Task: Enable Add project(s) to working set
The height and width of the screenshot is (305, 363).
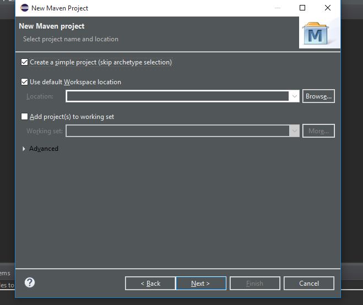Action: pyautogui.click(x=24, y=116)
